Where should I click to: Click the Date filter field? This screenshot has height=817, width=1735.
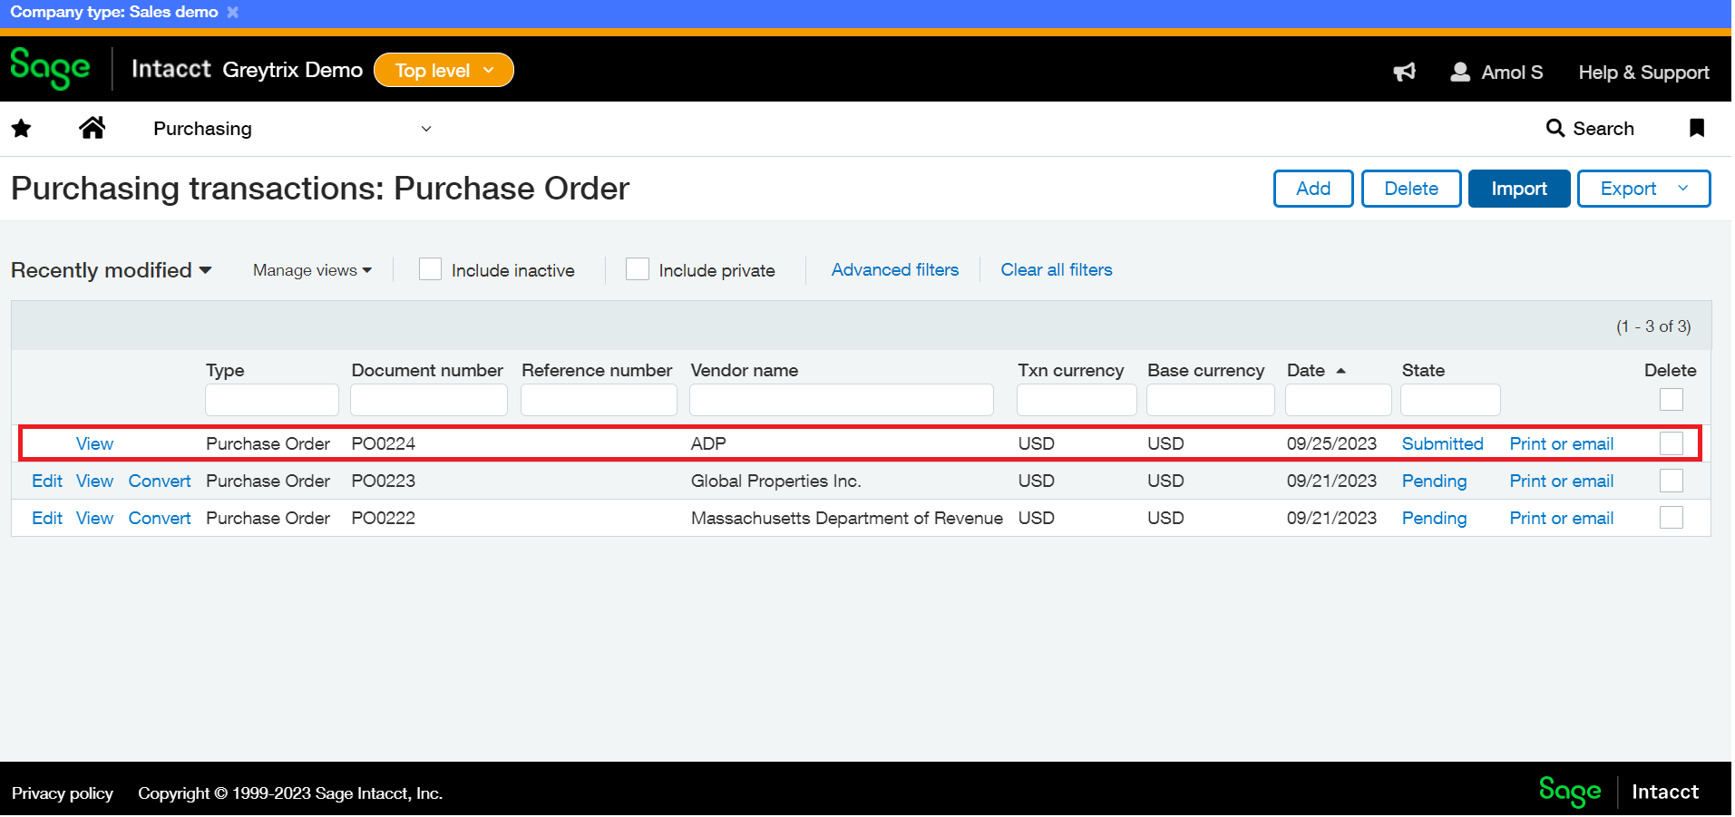click(1339, 400)
